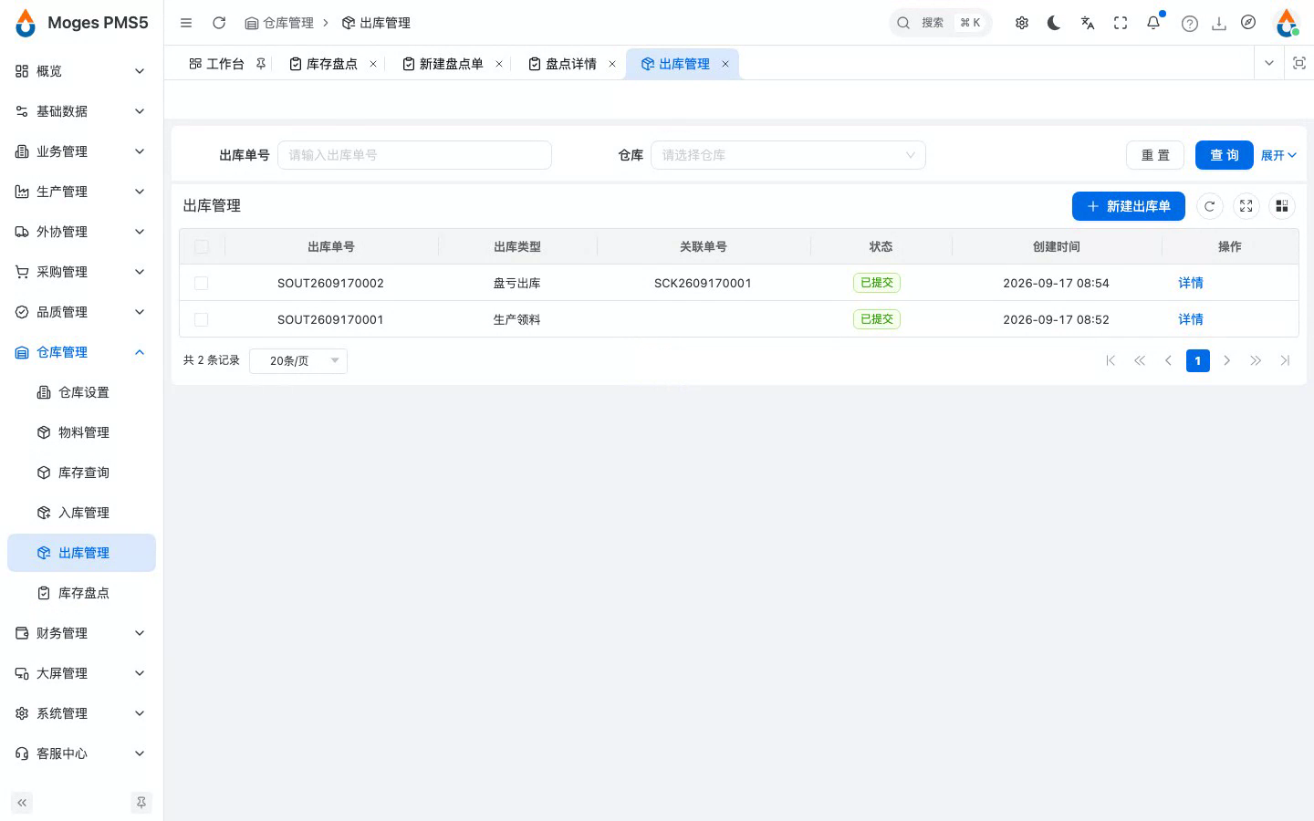The height and width of the screenshot is (821, 1314).
Task: Open the top search box
Action: [x=940, y=23]
